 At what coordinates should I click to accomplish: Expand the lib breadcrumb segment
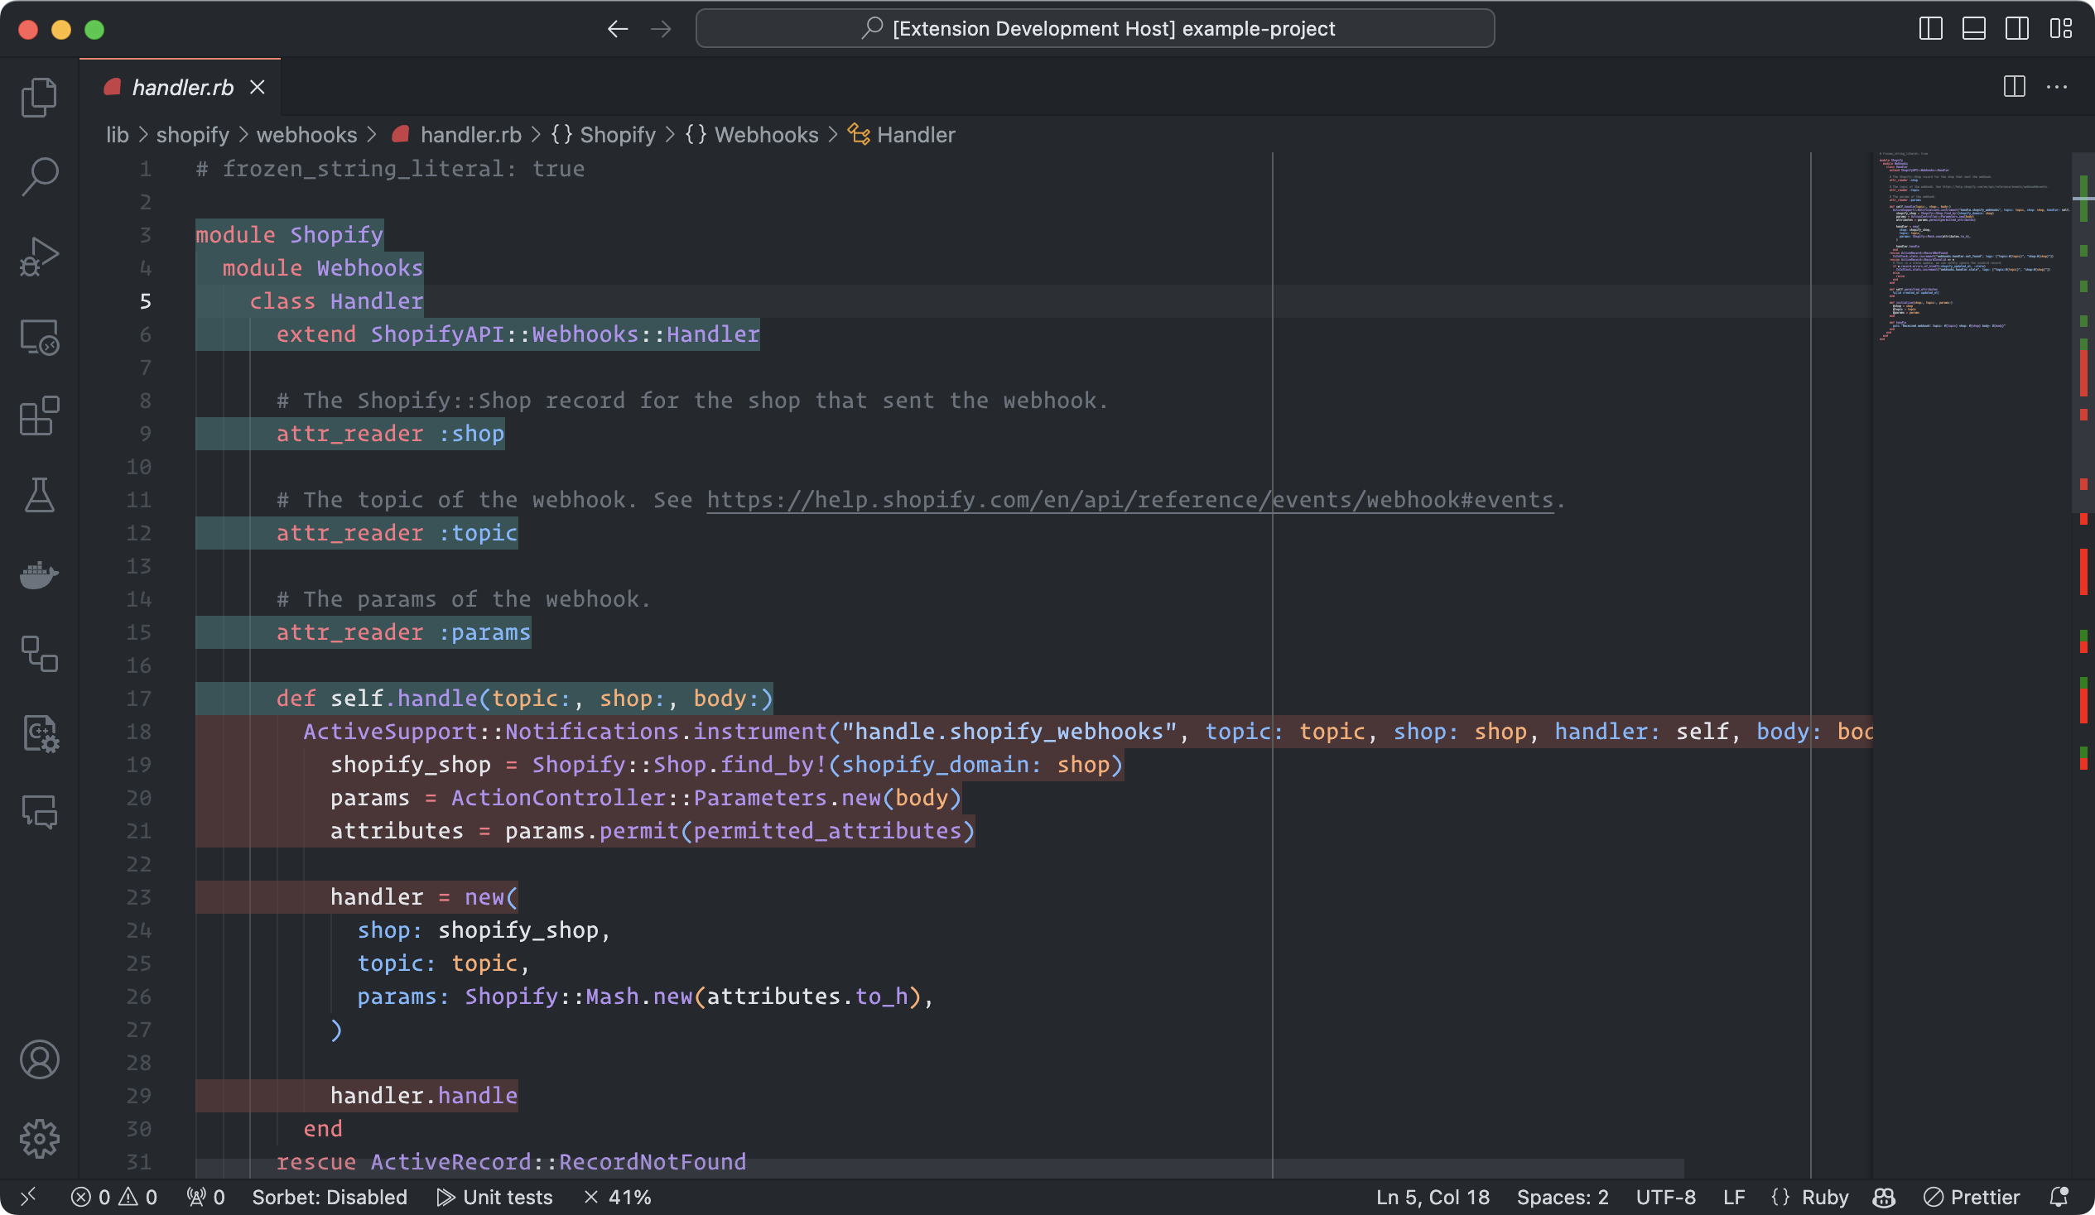pyautogui.click(x=118, y=135)
